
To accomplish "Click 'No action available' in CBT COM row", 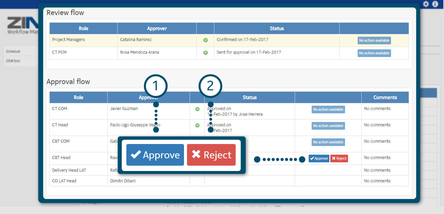I will tap(328, 142).
